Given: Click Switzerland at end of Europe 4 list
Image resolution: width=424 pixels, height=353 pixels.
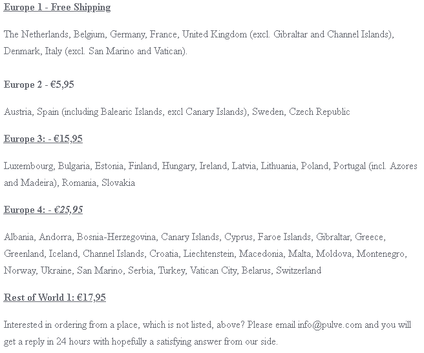Looking at the screenshot, I should coord(299,270).
